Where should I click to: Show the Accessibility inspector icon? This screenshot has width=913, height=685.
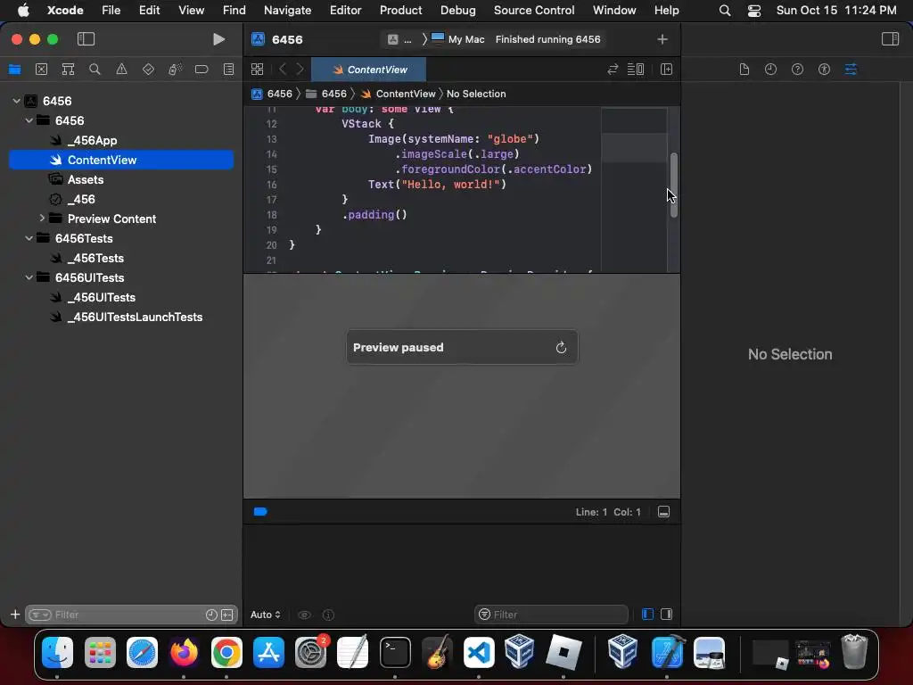824,70
